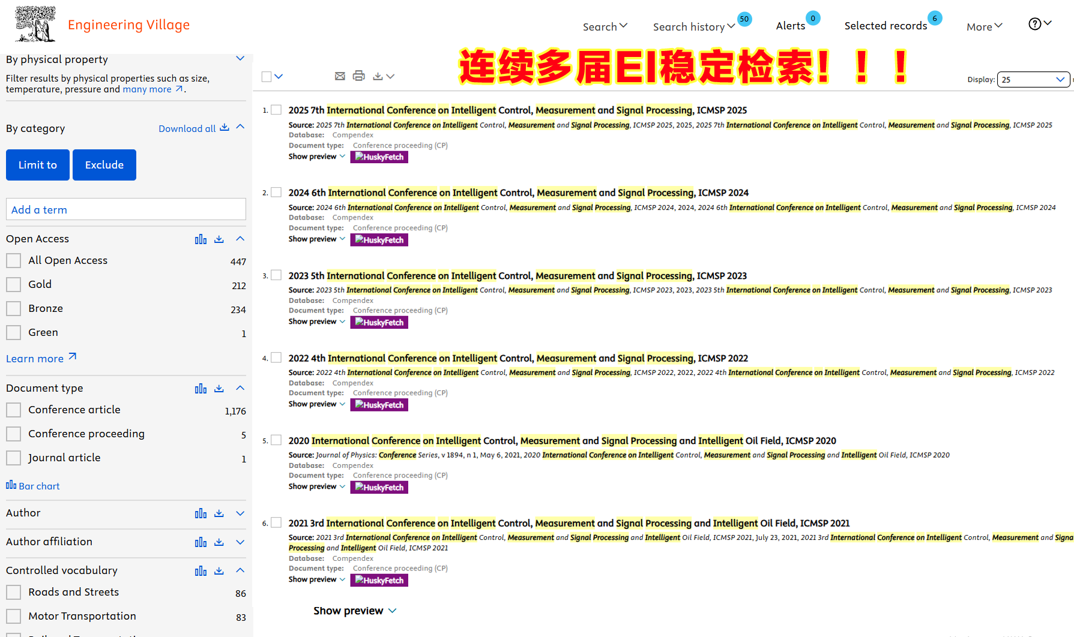Open the Search menu
The image size is (1074, 637).
coord(605,26)
